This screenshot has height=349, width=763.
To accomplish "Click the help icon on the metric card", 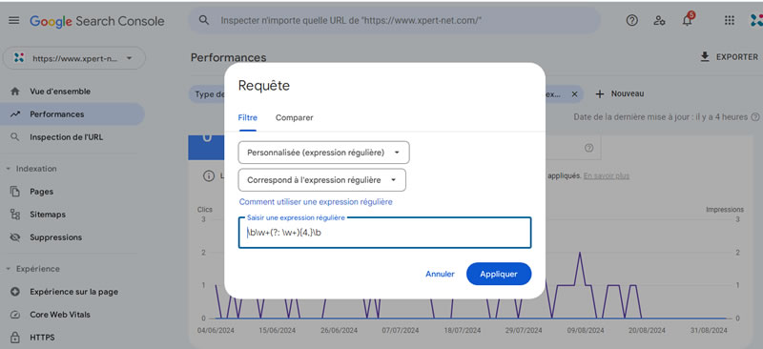I will (588, 148).
